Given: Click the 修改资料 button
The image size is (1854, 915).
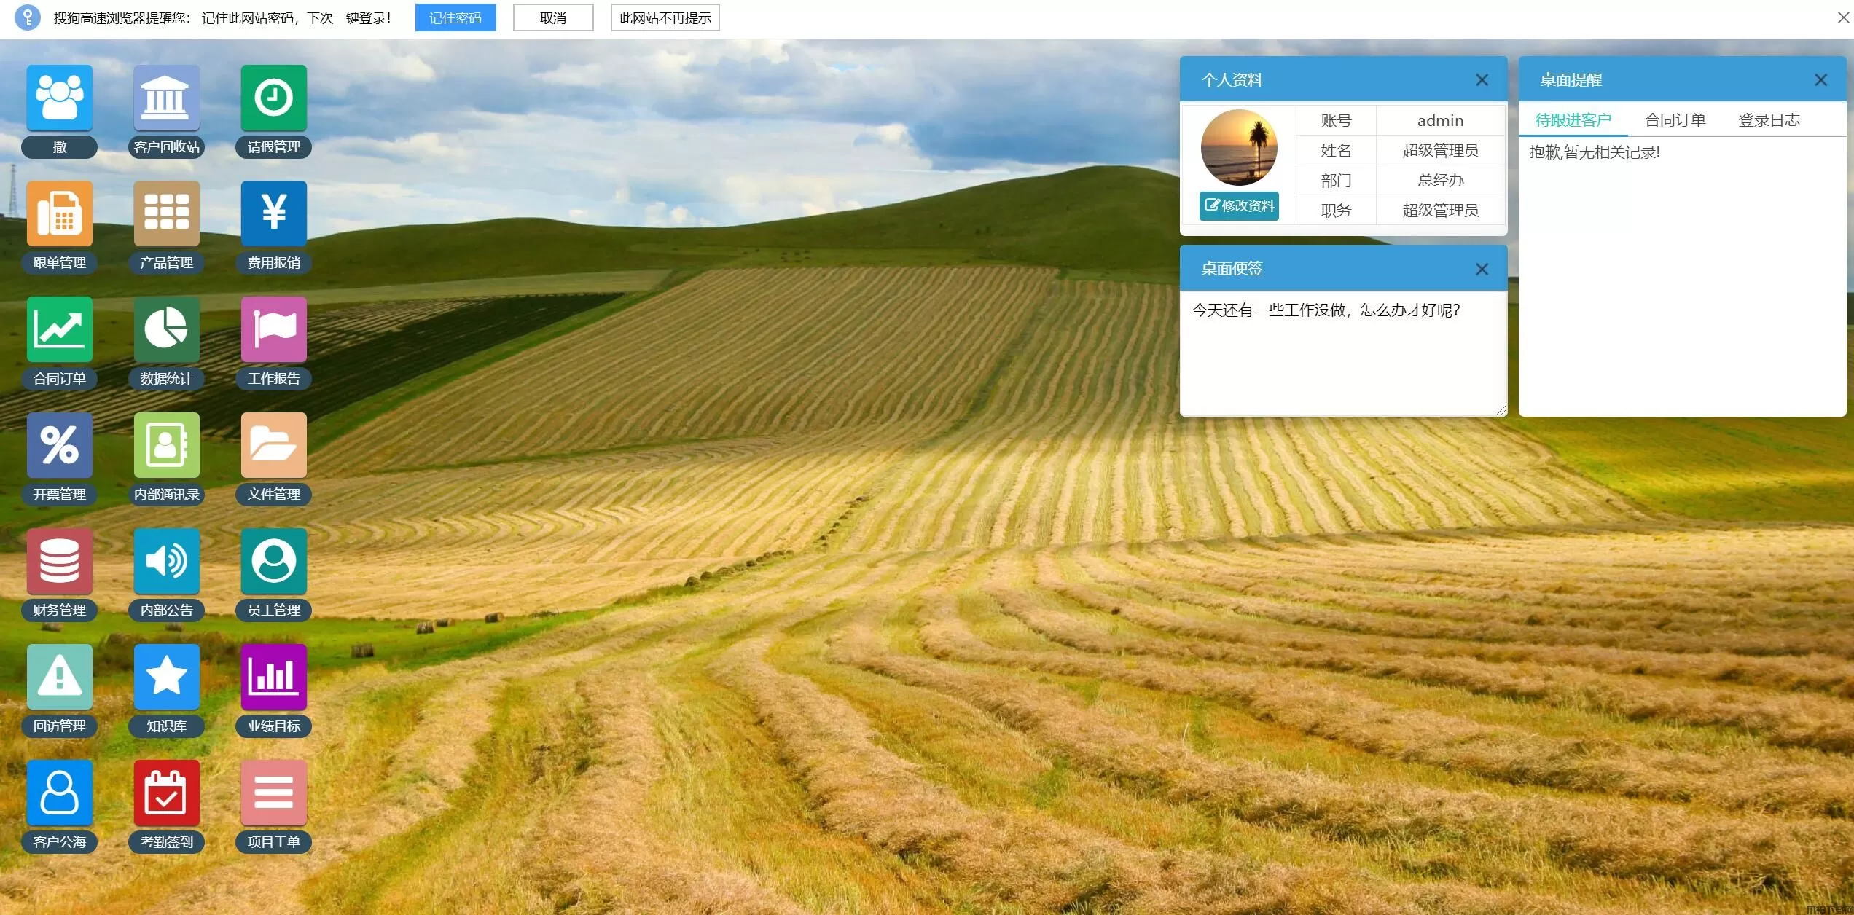Looking at the screenshot, I should (1239, 206).
